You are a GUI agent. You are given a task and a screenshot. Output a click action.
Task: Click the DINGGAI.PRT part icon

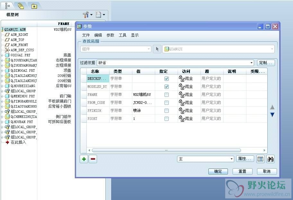(x=7, y=71)
